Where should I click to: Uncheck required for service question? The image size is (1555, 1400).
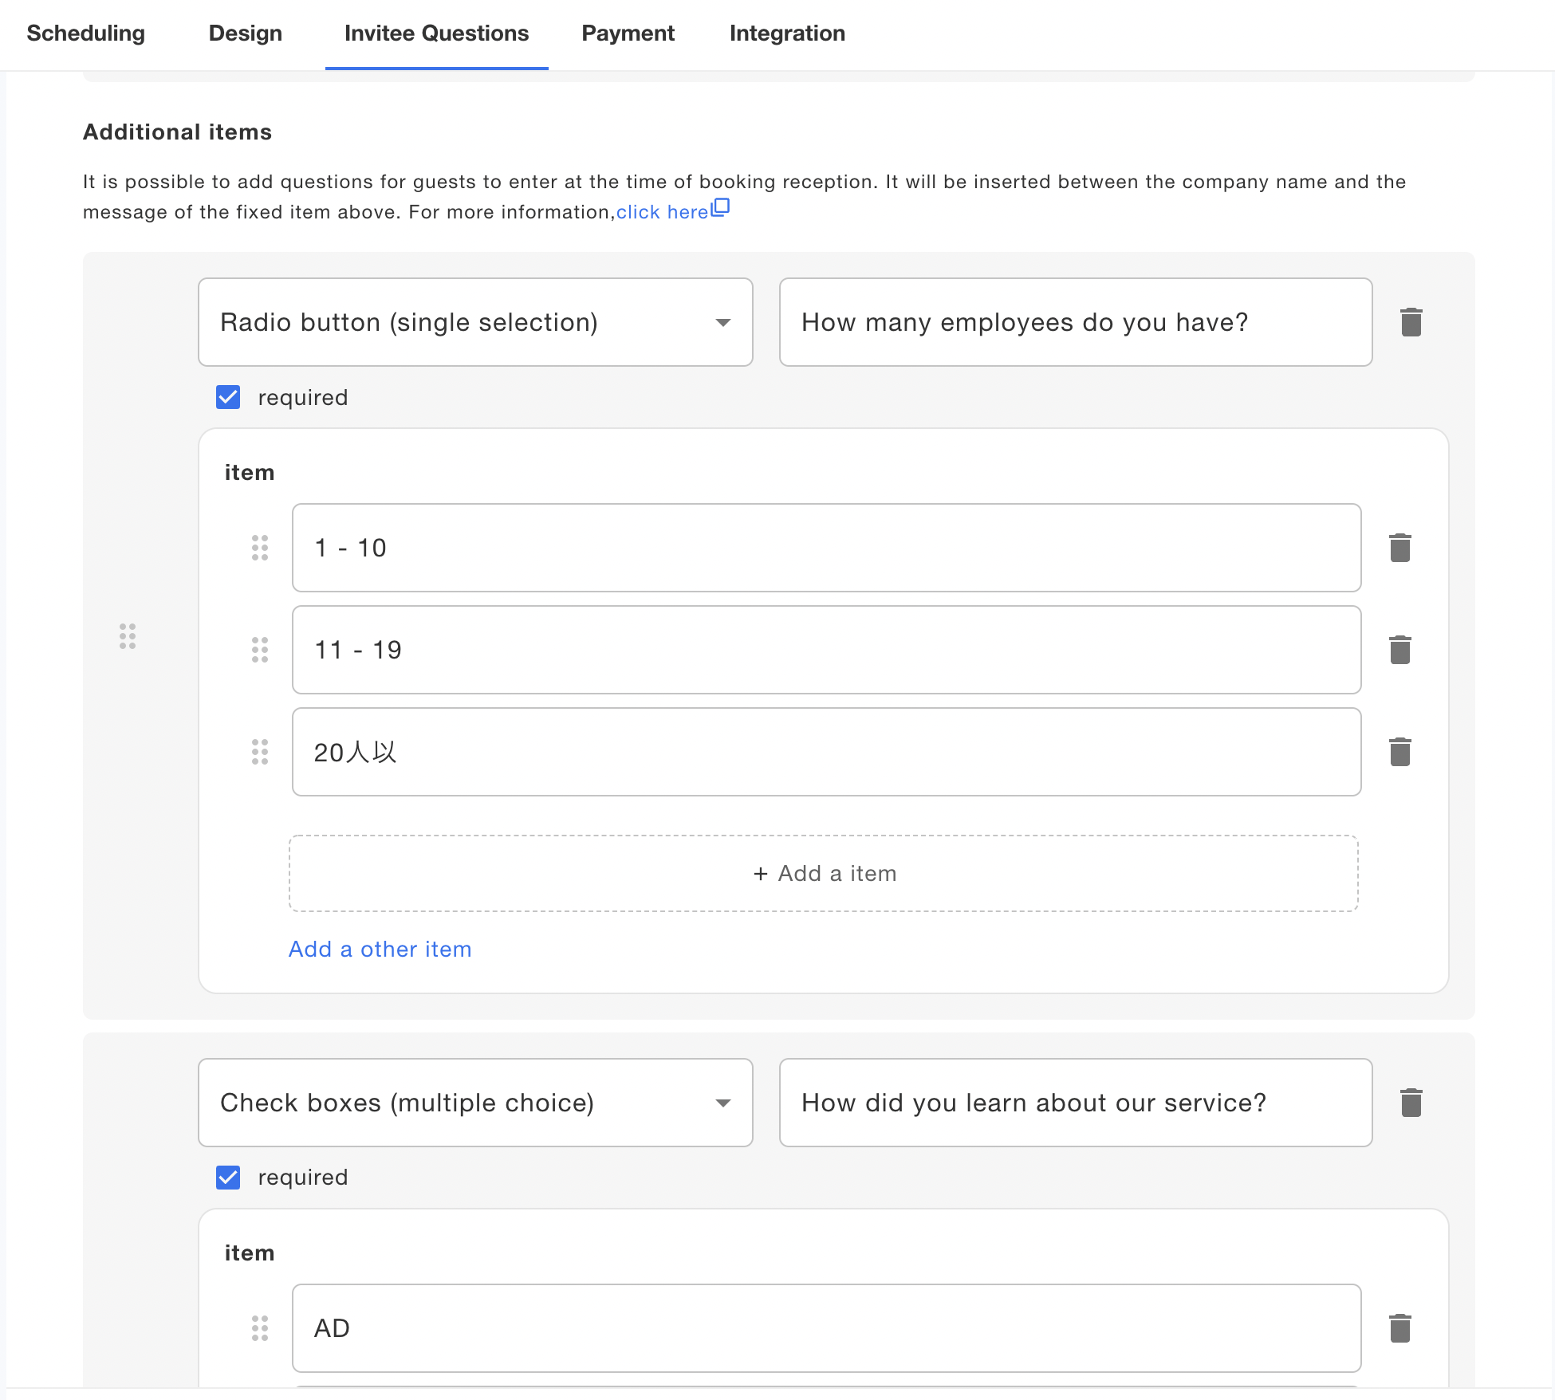pyautogui.click(x=228, y=1178)
